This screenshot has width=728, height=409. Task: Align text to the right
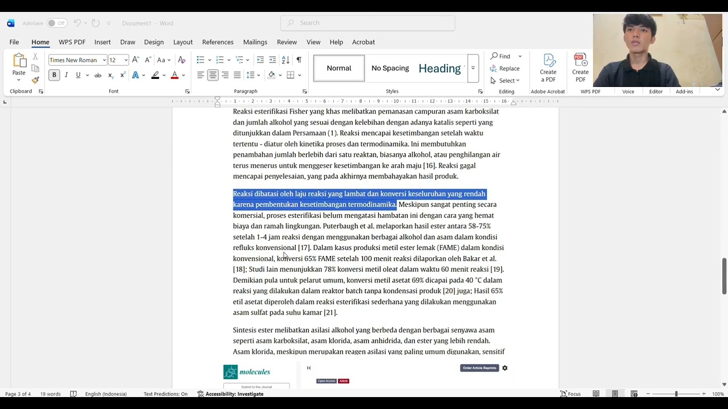coord(225,75)
